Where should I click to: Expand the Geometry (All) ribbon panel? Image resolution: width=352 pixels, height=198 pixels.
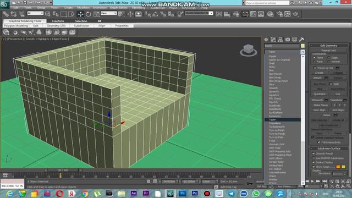56,26
